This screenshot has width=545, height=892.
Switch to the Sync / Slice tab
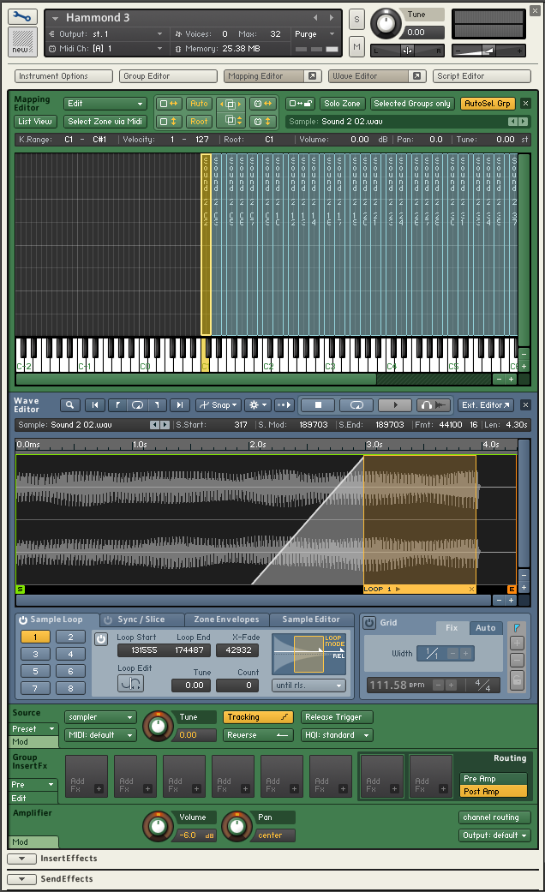141,620
